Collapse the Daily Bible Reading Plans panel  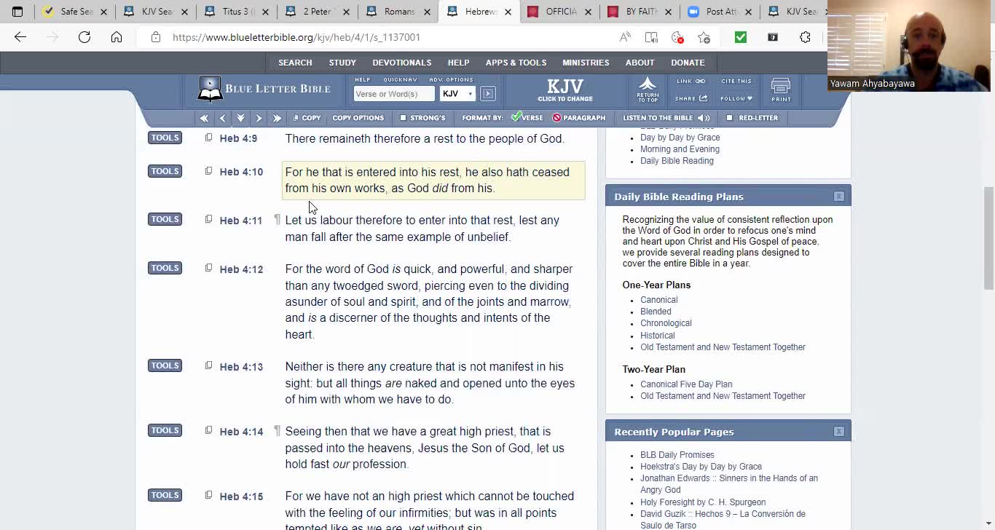tap(839, 197)
